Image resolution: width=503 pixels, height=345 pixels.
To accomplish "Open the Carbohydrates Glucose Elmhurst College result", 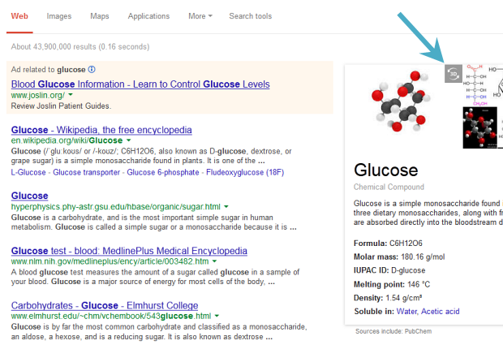I will pos(105,305).
